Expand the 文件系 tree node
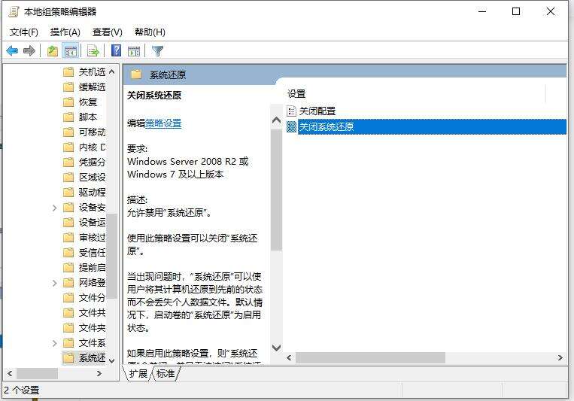 tap(55, 343)
